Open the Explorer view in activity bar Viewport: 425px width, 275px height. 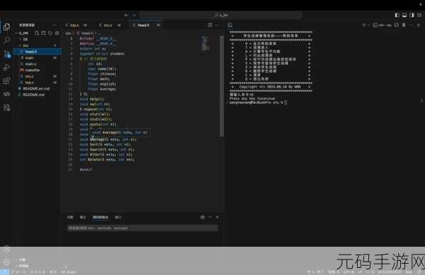(7, 27)
